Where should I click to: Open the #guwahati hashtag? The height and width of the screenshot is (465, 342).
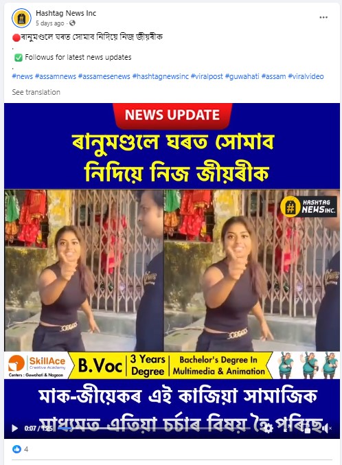pyautogui.click(x=242, y=76)
